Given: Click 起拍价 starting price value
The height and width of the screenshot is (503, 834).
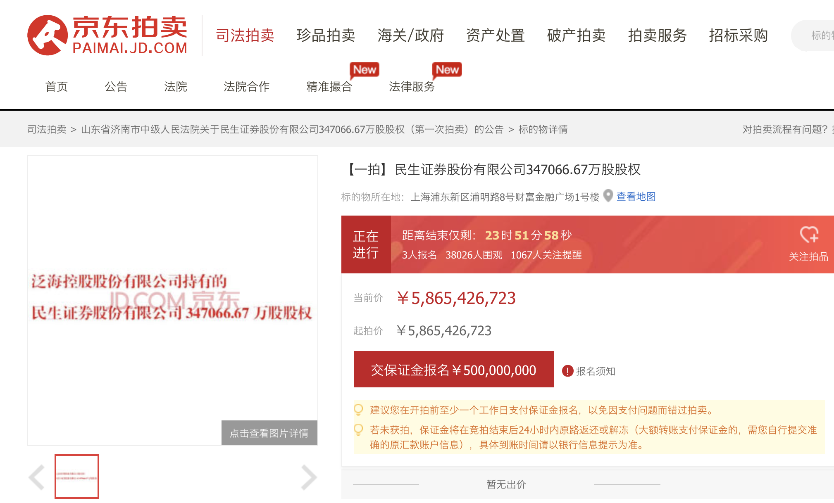Looking at the screenshot, I should 444,331.
